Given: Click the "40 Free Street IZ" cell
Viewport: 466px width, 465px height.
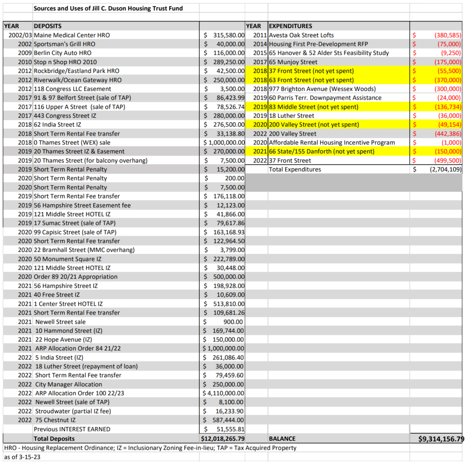Looking at the screenshot, I should click(x=57, y=295).
